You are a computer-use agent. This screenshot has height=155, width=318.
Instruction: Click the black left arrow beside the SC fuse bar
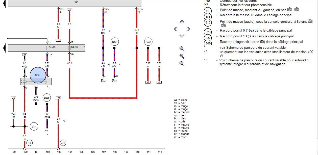click(x=4, y=47)
